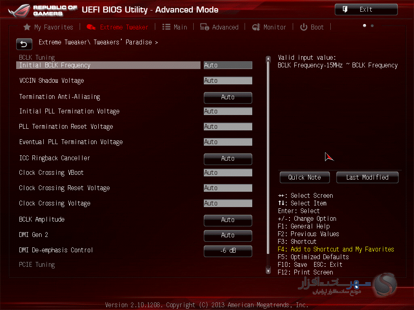Click the VCCIN Shadow Voltage value field

click(228, 80)
